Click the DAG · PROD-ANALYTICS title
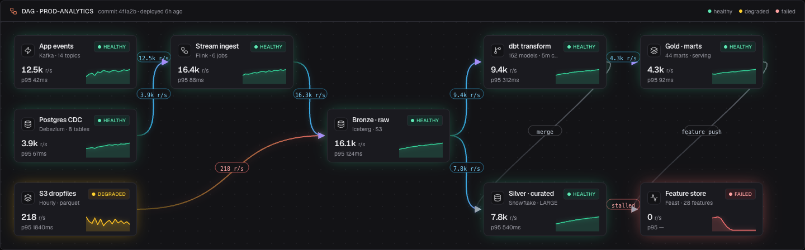 (58, 11)
